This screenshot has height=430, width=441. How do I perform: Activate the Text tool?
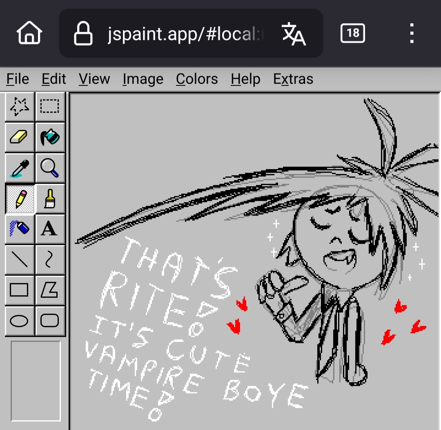[x=50, y=229]
